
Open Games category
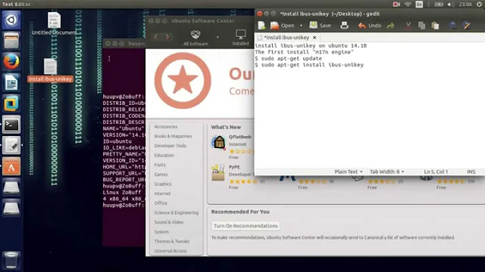[161, 174]
